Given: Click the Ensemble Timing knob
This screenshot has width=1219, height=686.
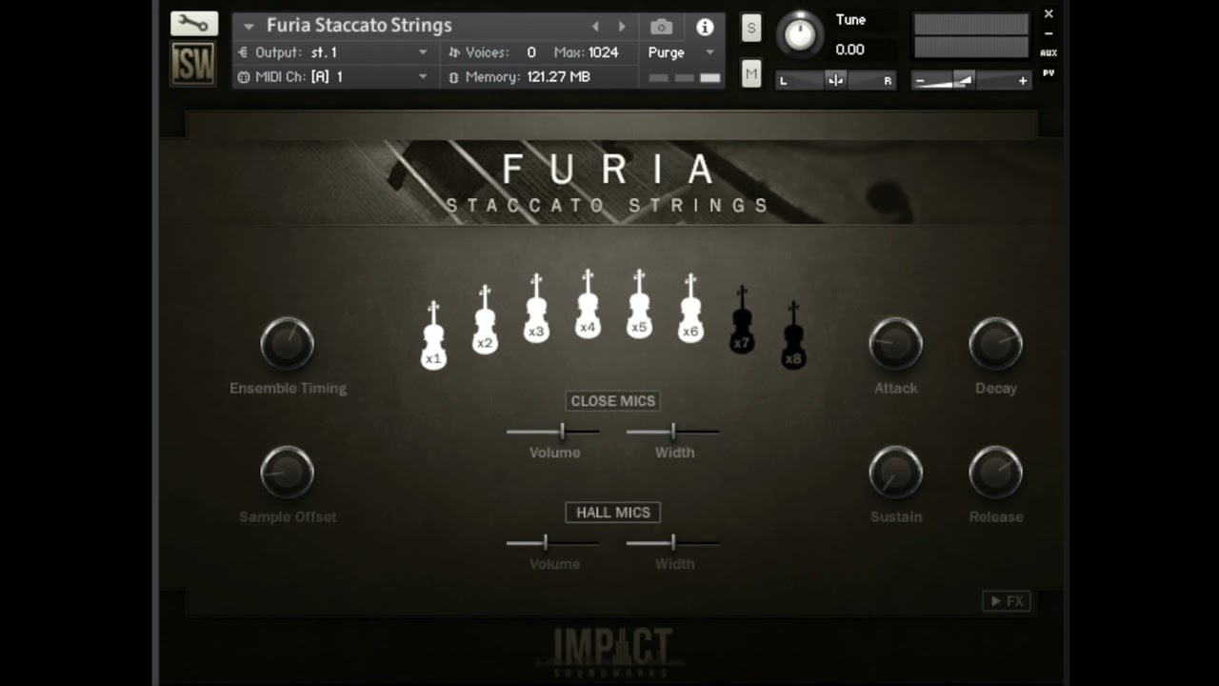Looking at the screenshot, I should [x=287, y=344].
